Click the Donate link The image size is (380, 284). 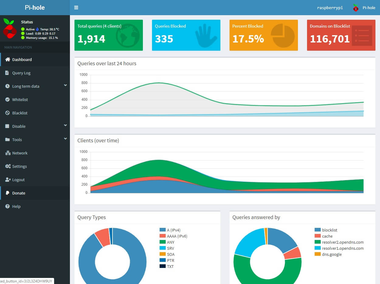point(35,193)
